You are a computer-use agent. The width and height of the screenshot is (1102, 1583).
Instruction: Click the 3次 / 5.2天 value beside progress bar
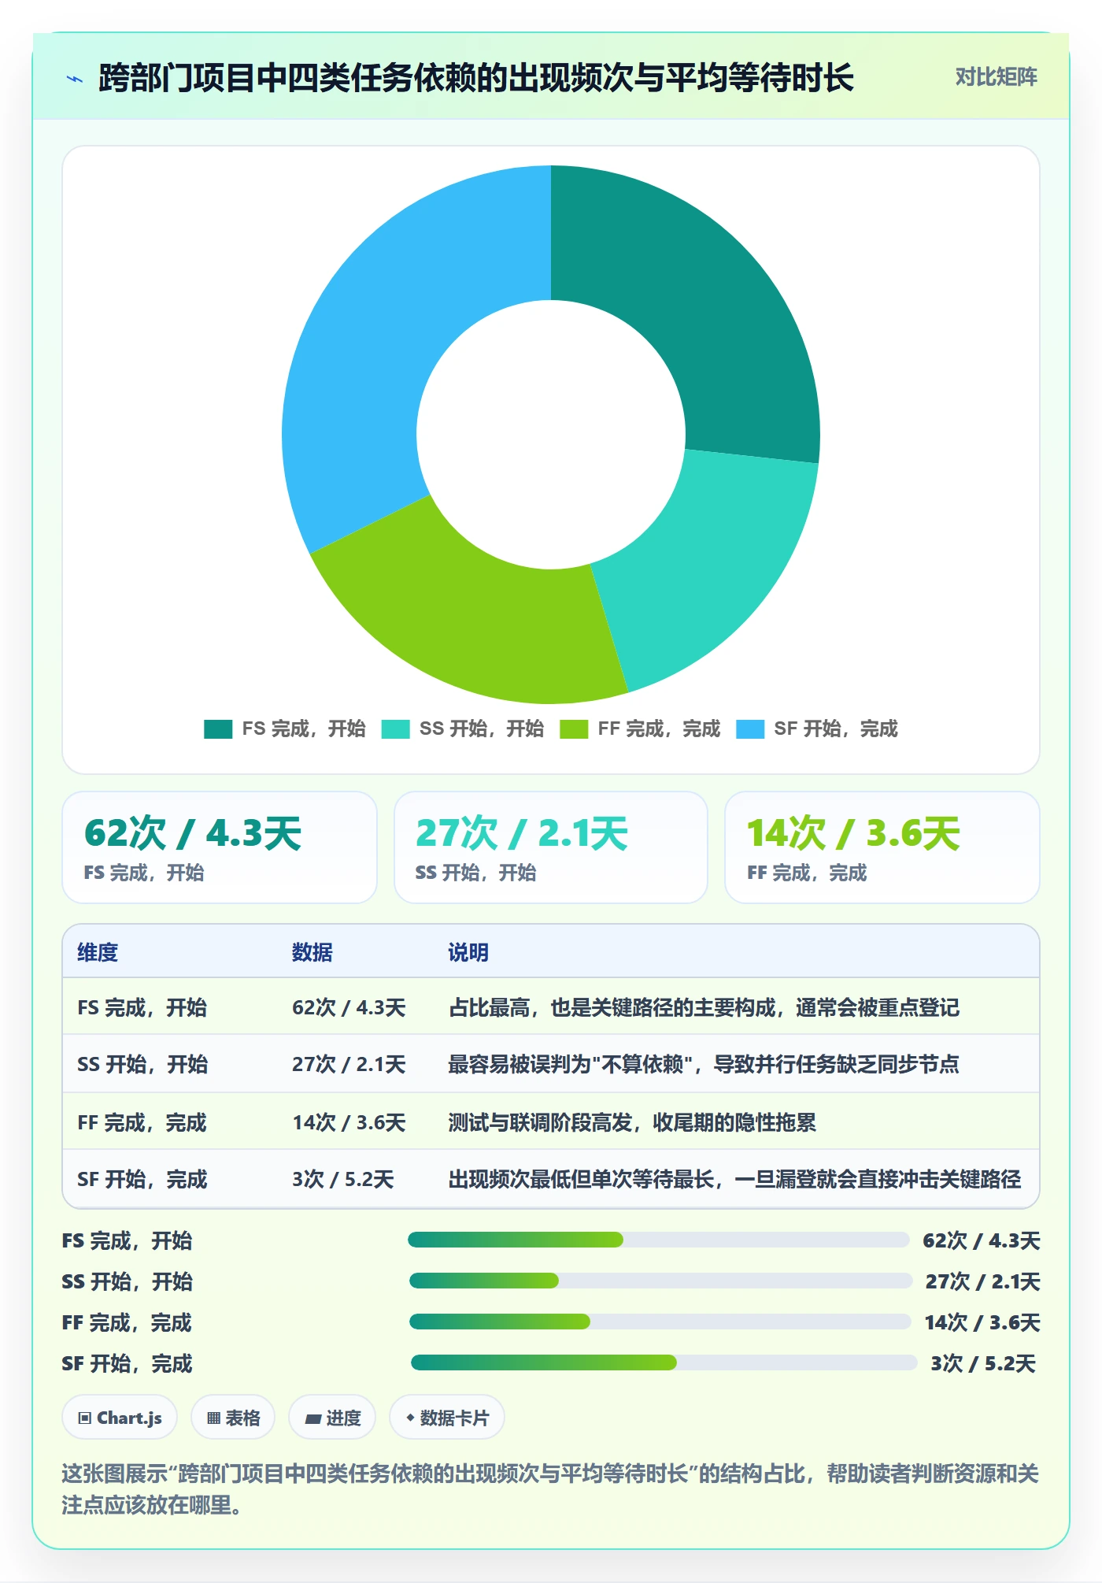[x=983, y=1363]
